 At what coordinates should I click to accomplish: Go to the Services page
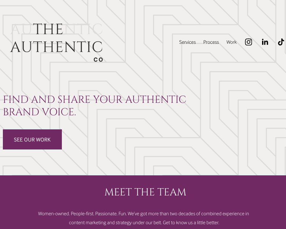pyautogui.click(x=187, y=42)
